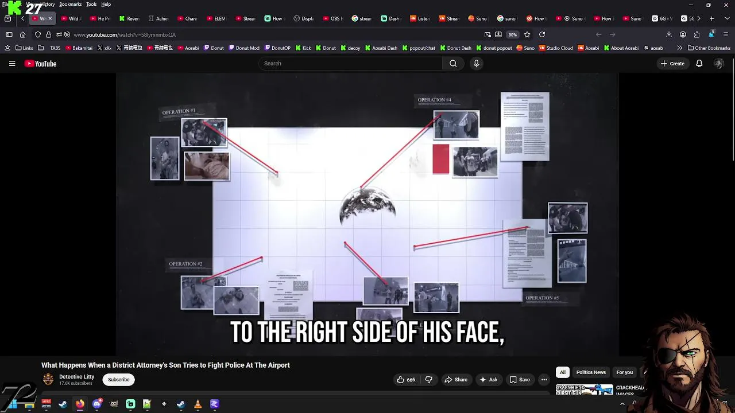The image size is (735, 413).
Task: Click the Create button
Action: tap(672, 64)
